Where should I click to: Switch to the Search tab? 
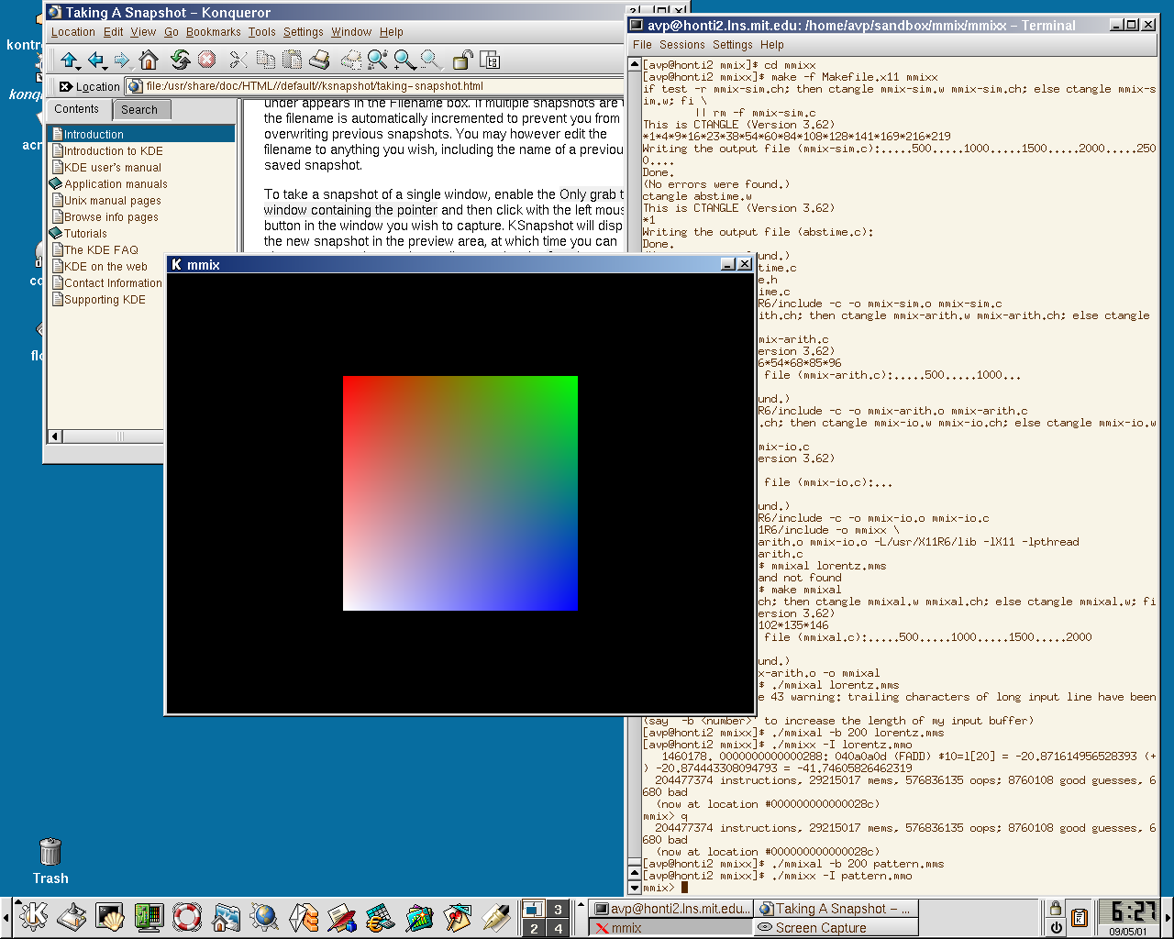[x=139, y=110]
